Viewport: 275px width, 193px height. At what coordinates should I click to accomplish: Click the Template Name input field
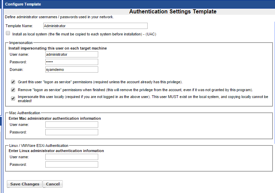pos(95,26)
